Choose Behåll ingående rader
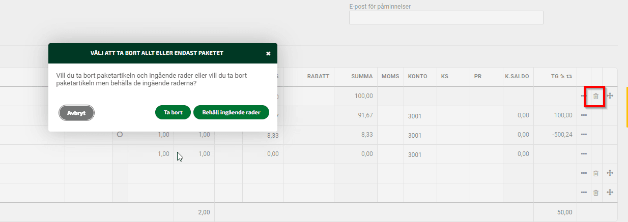The width and height of the screenshot is (628, 222). coord(231,112)
